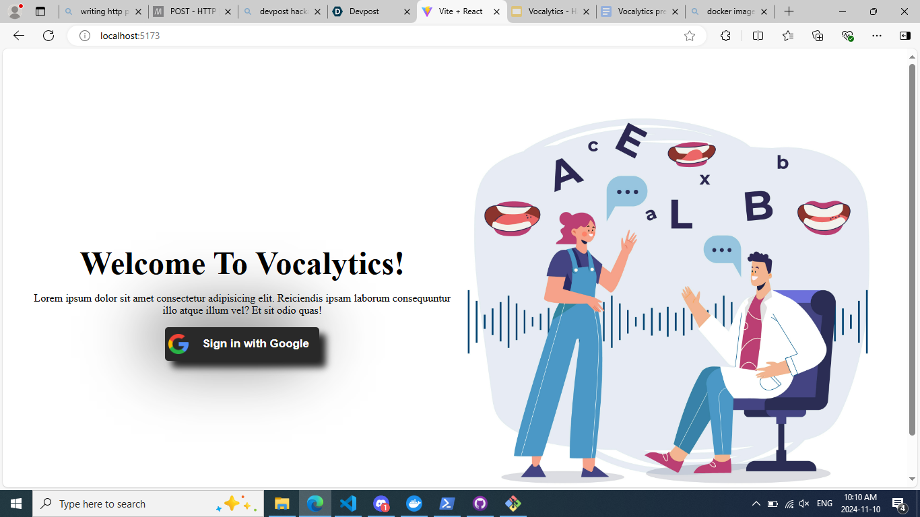Viewport: 920px width, 517px height.
Task: Change ENG input language
Action: click(x=824, y=504)
